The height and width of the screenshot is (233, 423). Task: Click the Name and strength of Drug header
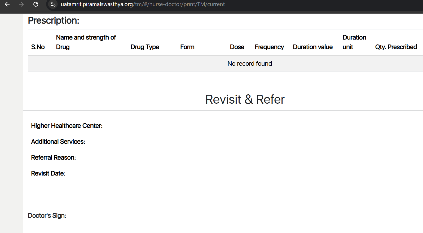pos(86,42)
